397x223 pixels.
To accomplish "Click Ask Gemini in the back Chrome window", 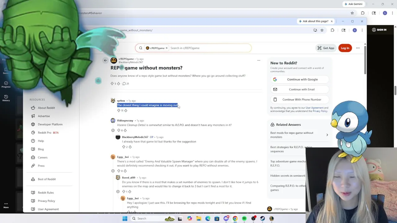I will coord(353,4).
